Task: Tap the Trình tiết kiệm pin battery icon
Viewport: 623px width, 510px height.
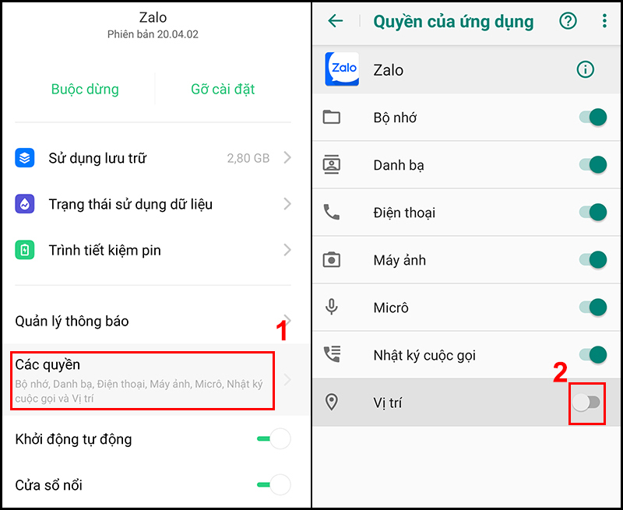Action: [x=25, y=250]
